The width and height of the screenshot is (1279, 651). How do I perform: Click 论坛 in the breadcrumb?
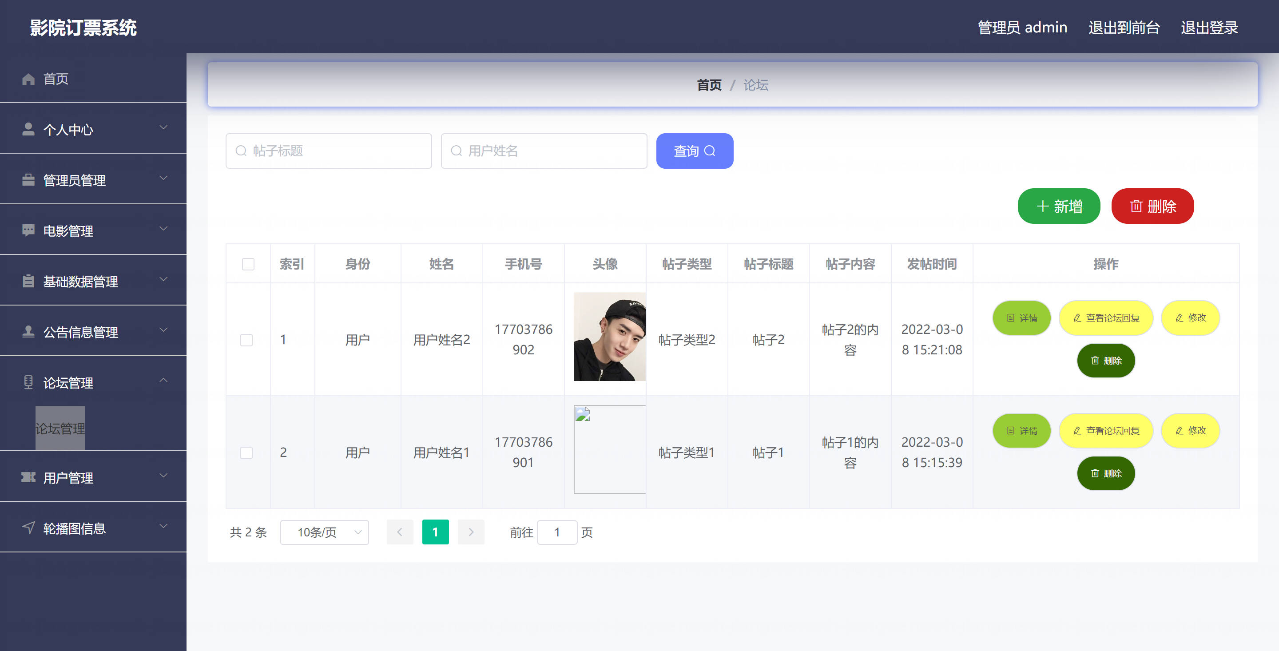pos(756,85)
